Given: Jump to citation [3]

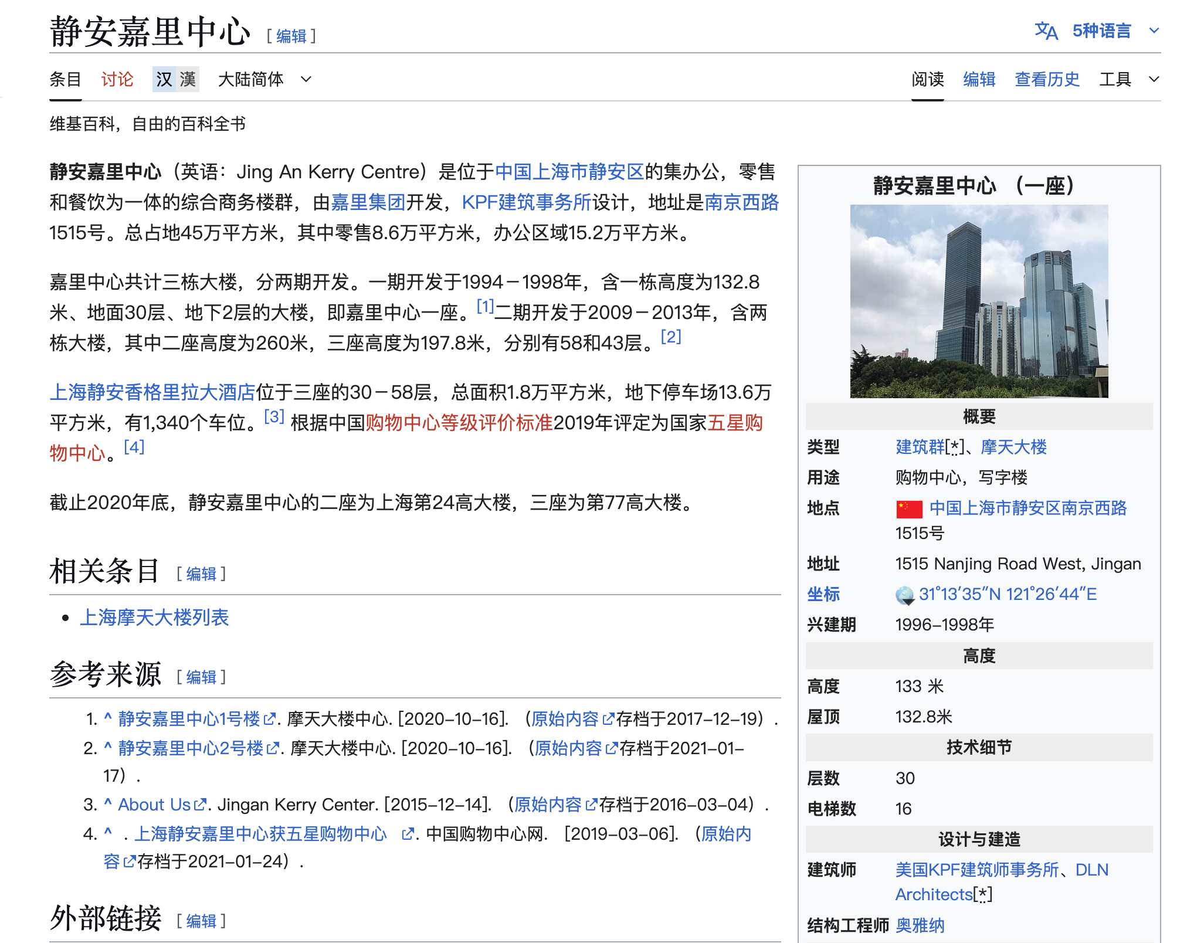Looking at the screenshot, I should pos(274,416).
